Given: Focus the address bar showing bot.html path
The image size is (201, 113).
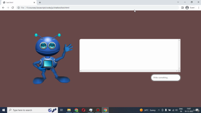Looking at the screenshot, I should 97,8.
